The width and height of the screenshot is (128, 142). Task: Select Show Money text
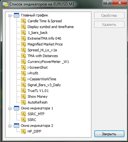click(38, 96)
